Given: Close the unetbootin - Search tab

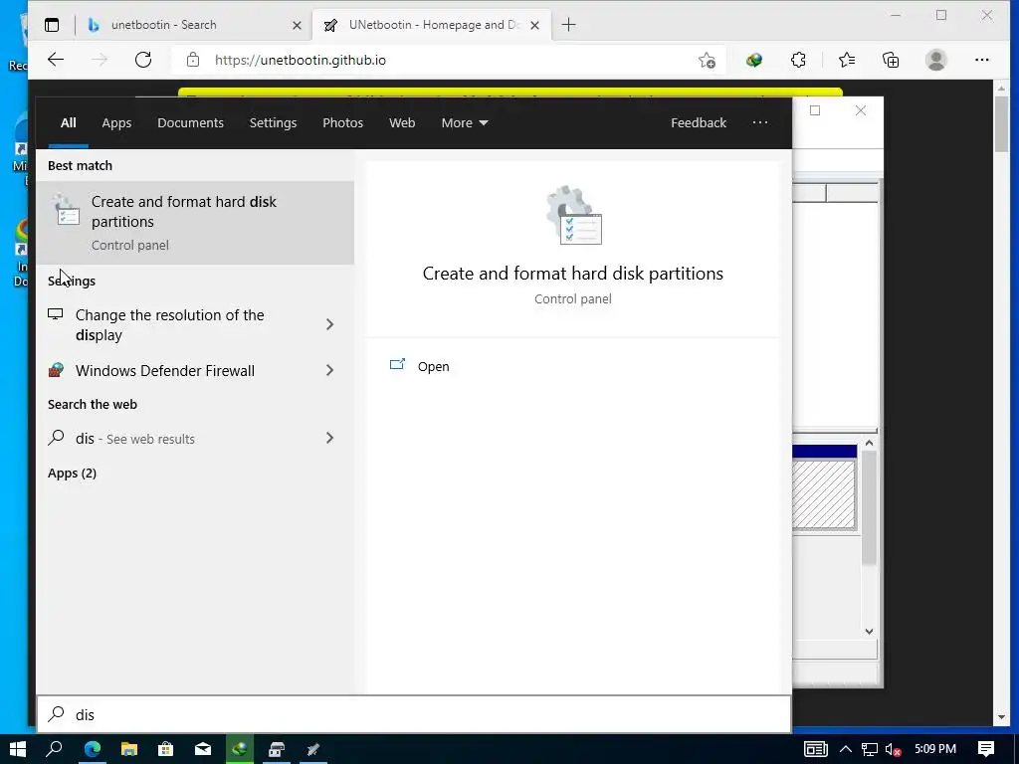Looking at the screenshot, I should click(x=297, y=25).
